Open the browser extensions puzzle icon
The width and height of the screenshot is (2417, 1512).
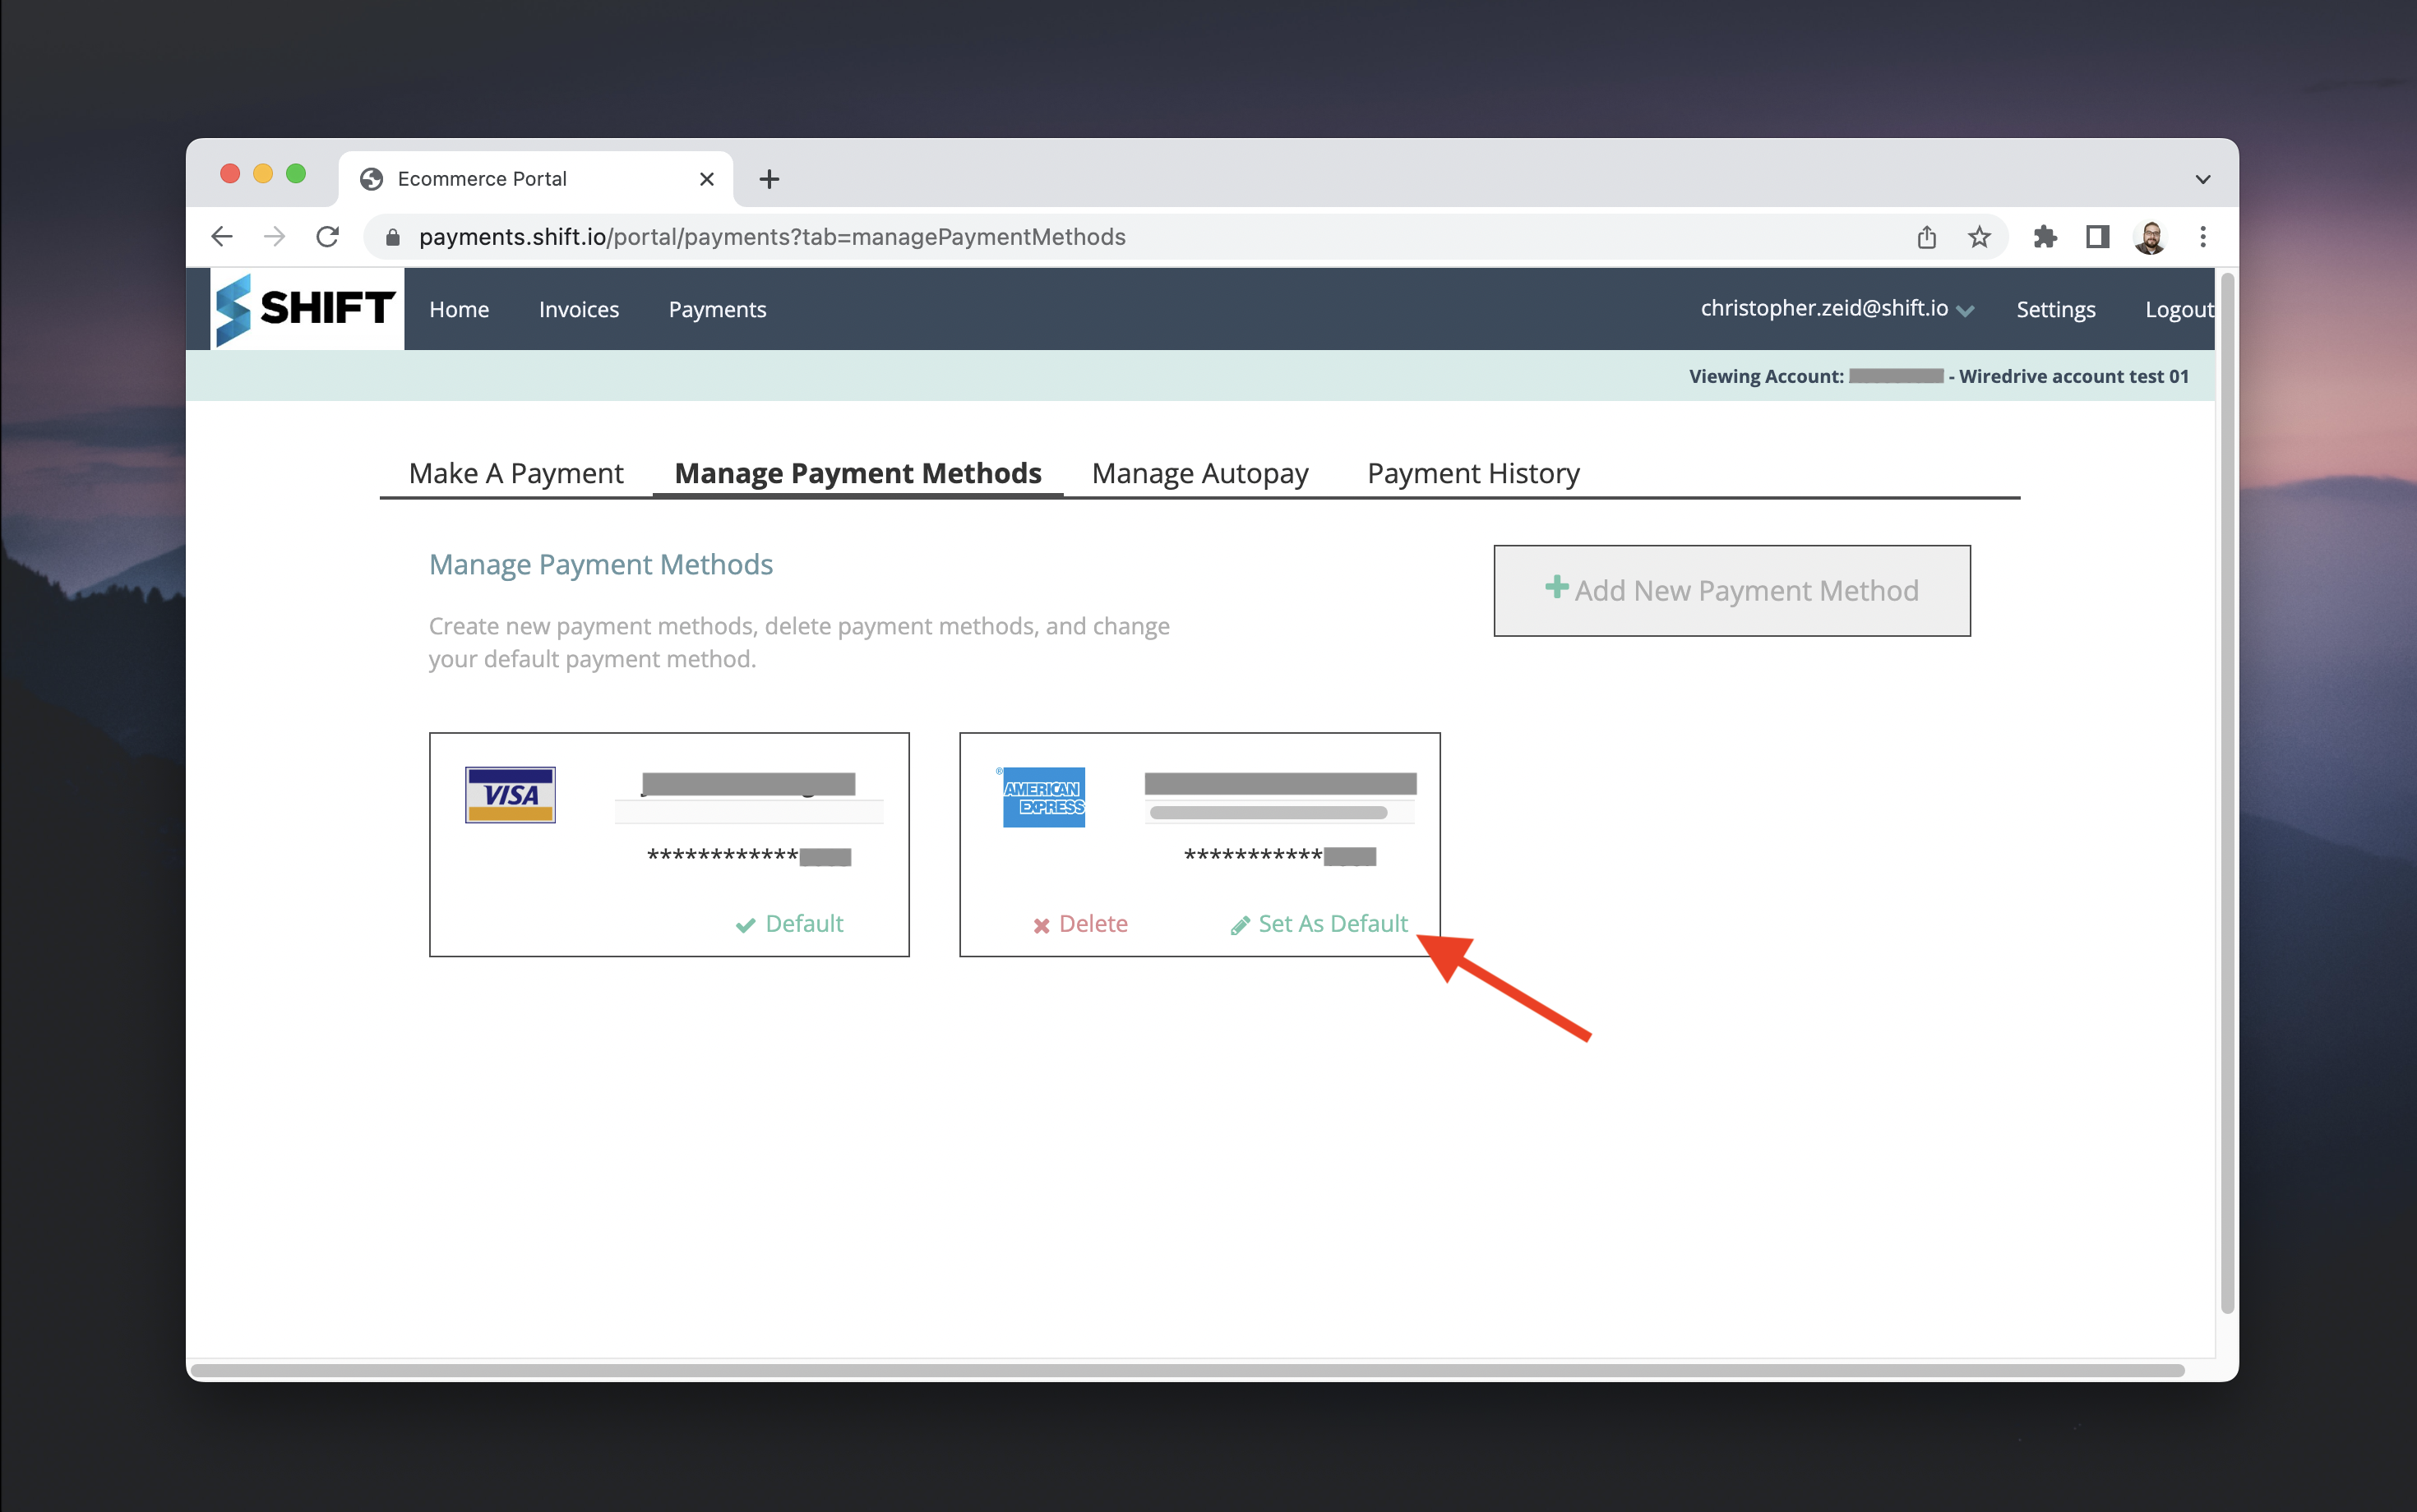2046,236
